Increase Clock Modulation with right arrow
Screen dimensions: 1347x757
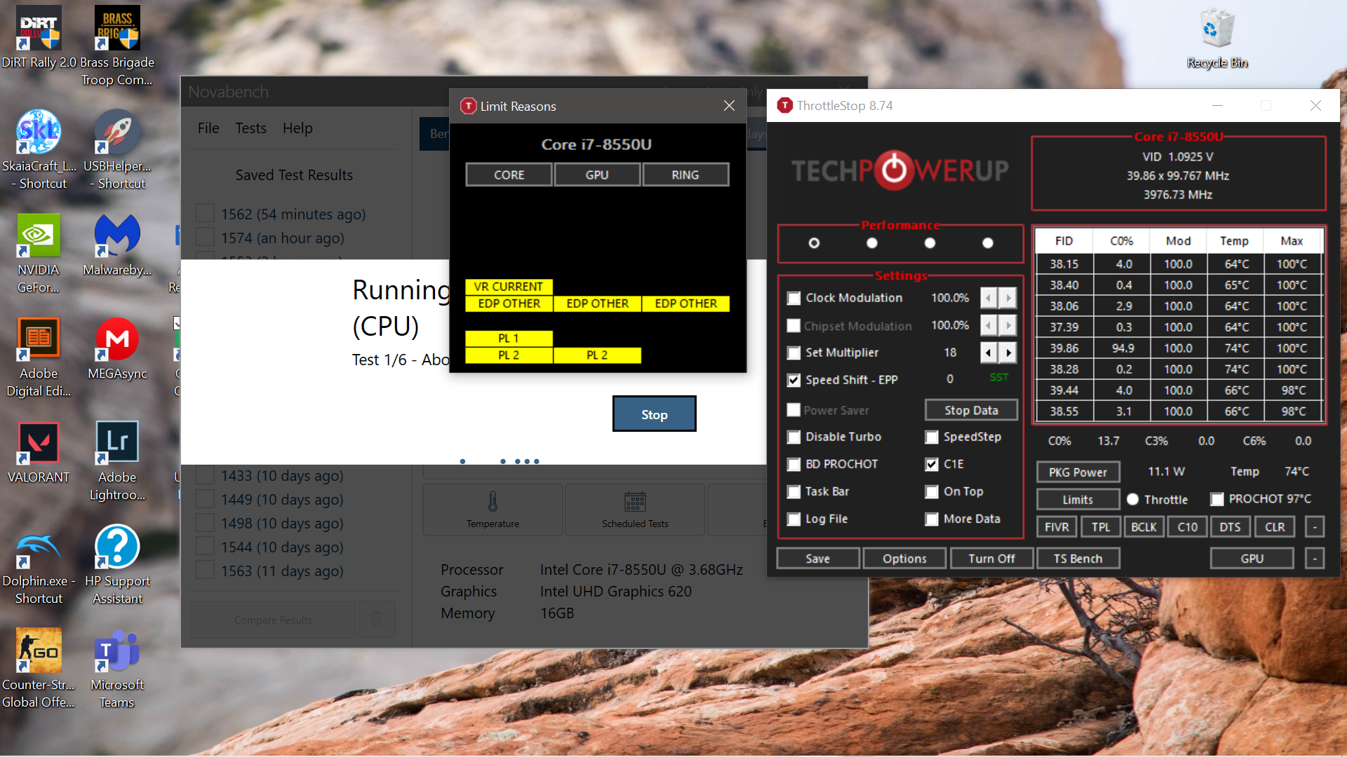[x=1008, y=298]
